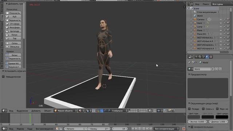The height and width of the screenshot is (131, 233).
Task: Open the Режим объекта mode dropdown
Action: [x=66, y=111]
